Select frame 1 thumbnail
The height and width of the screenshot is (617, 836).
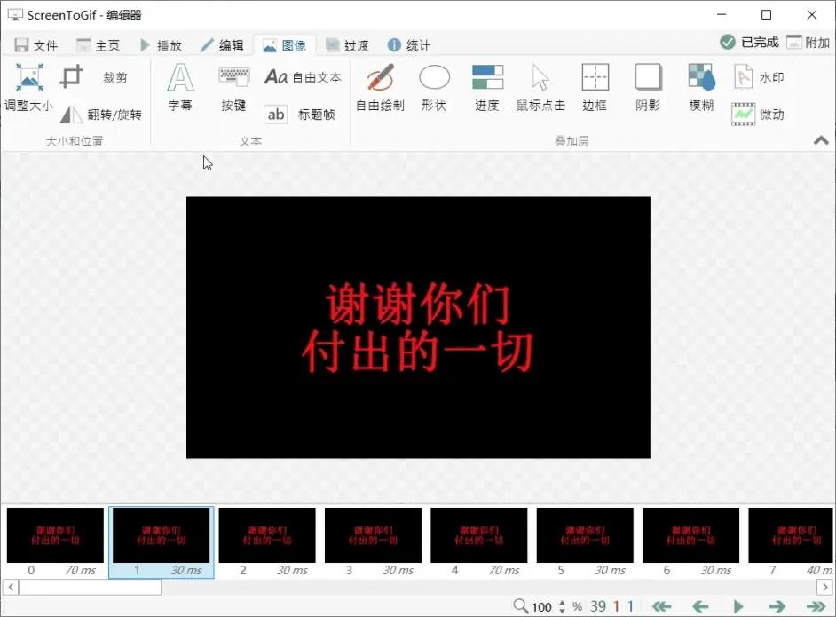(x=161, y=542)
